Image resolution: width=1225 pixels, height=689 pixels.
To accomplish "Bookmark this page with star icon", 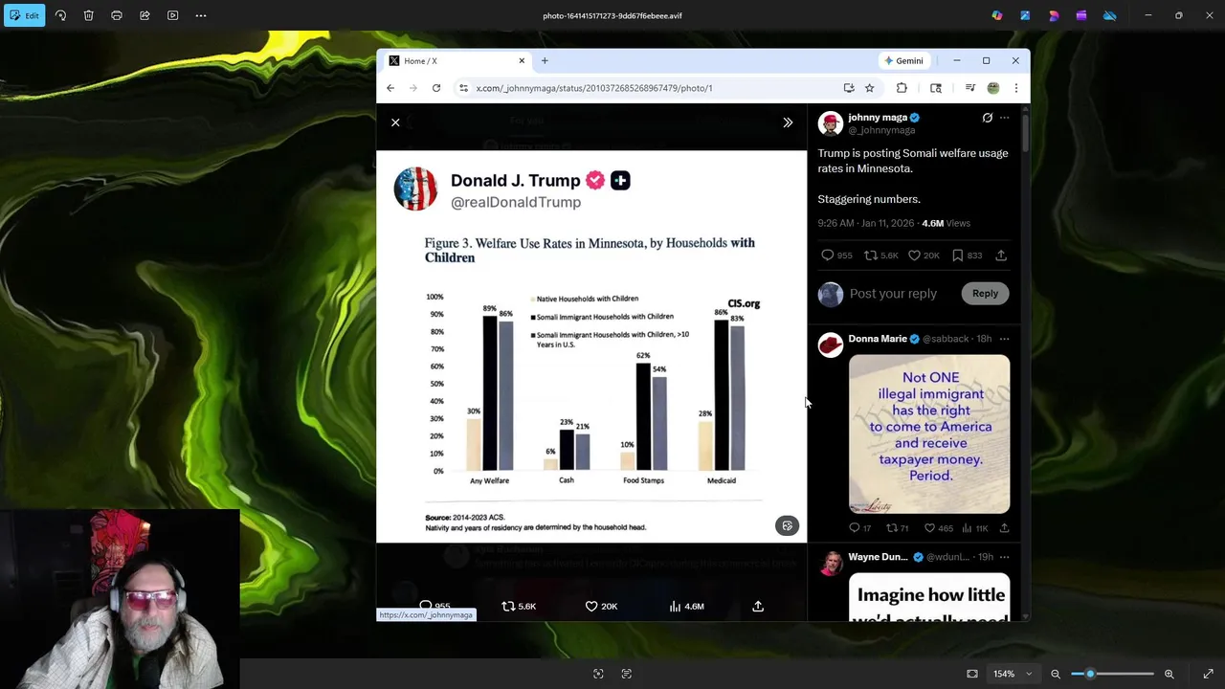I will pyautogui.click(x=869, y=88).
